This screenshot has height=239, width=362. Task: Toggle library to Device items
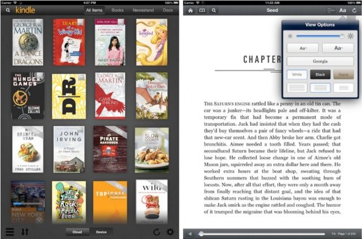tap(102, 232)
